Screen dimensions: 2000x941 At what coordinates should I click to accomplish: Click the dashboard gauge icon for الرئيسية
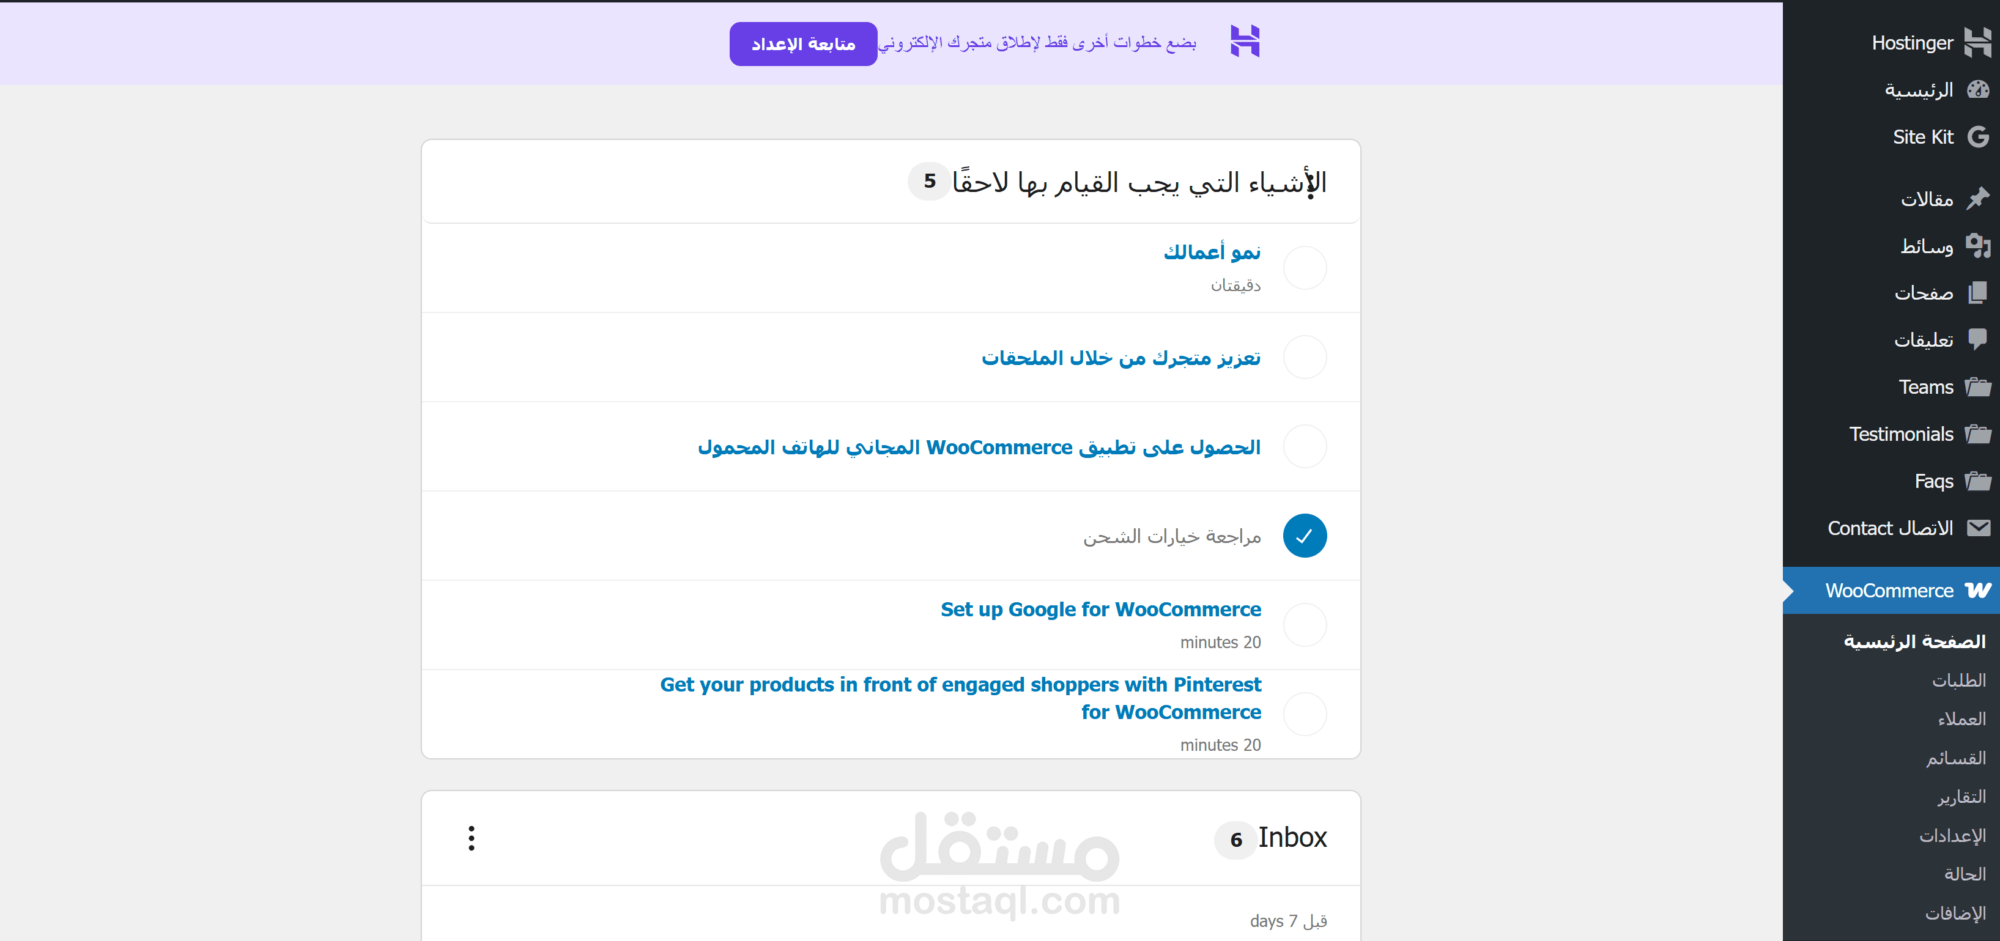pos(1977,90)
